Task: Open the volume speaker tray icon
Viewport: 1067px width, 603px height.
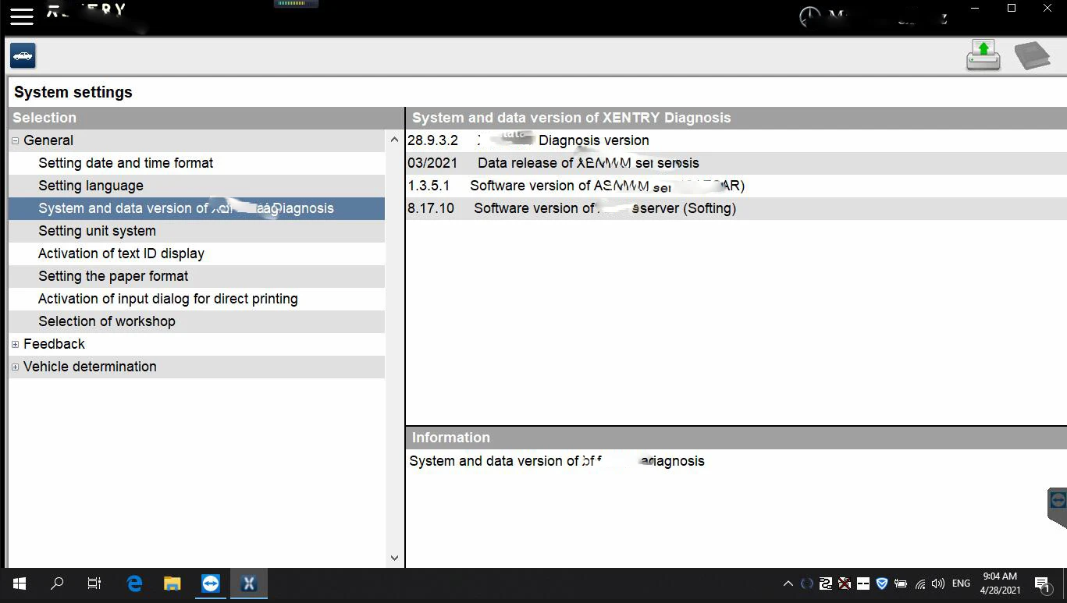Action: (x=938, y=583)
